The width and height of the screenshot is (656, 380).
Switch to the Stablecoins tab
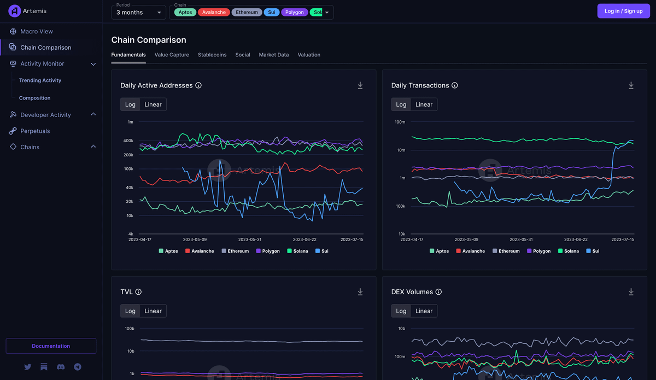[212, 55]
